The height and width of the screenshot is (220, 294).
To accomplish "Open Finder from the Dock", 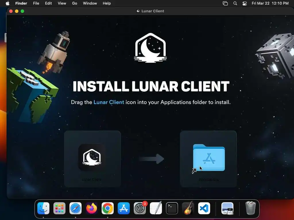I will (43, 208).
